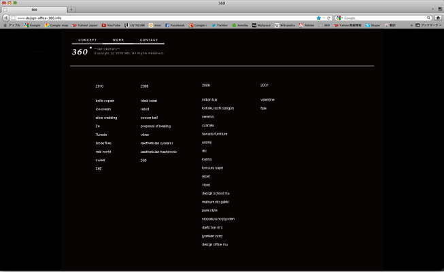The height and width of the screenshot is (272, 444).
Task: Open the proposal of healing link
Action: pyautogui.click(x=156, y=126)
